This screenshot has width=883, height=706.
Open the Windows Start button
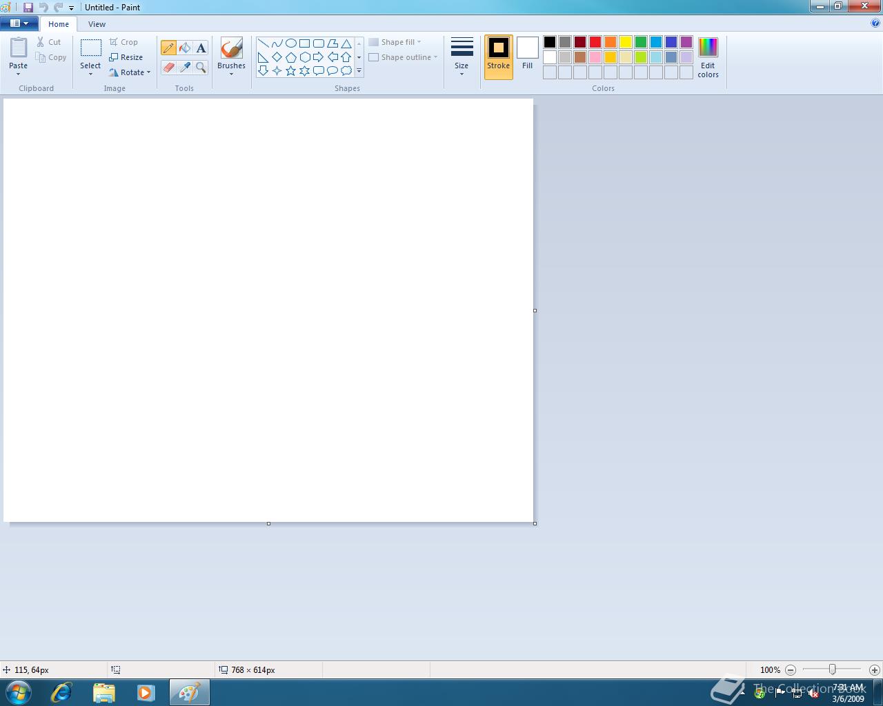pos(19,692)
